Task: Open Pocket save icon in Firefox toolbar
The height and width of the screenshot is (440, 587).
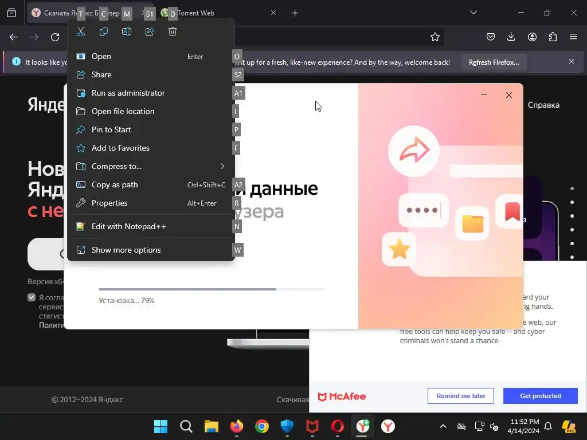Action: 491,37
